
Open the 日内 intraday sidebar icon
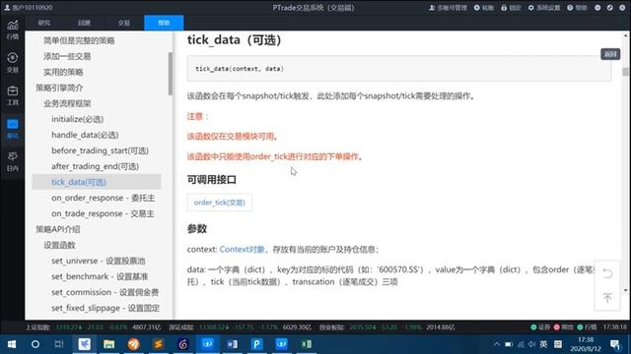(x=13, y=161)
